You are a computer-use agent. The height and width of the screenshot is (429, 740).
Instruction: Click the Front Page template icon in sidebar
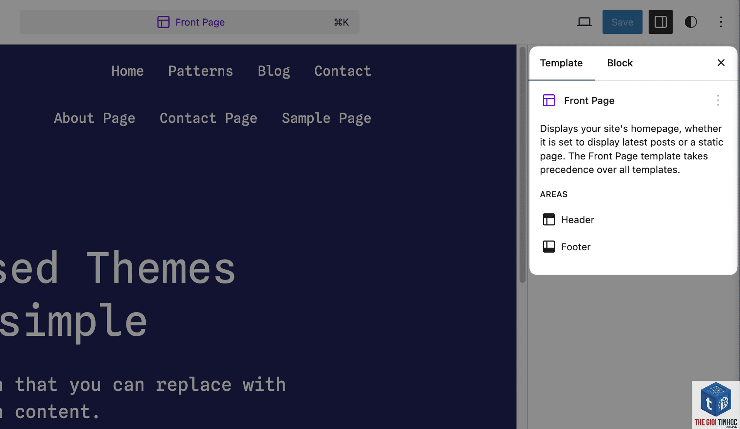pos(548,101)
